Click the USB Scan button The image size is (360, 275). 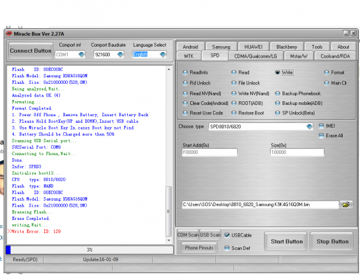click(210, 235)
